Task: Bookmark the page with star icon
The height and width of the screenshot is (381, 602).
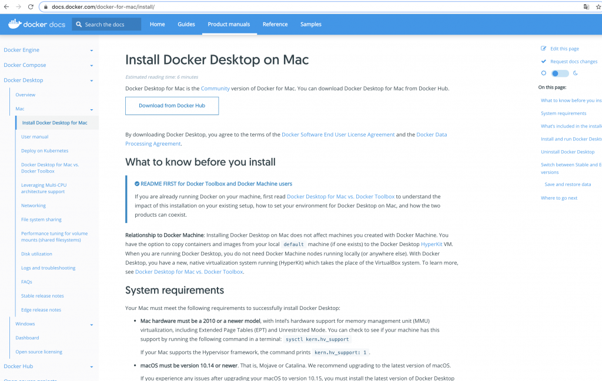Action: [x=598, y=7]
